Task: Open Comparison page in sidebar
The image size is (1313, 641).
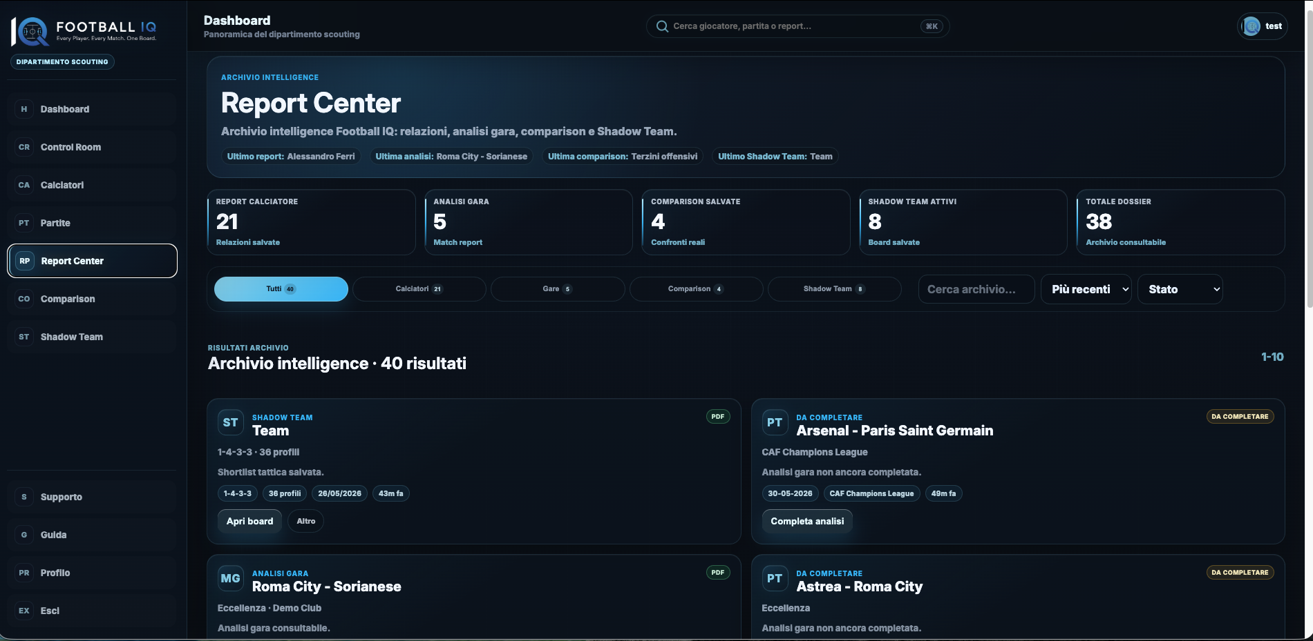Action: (x=92, y=299)
